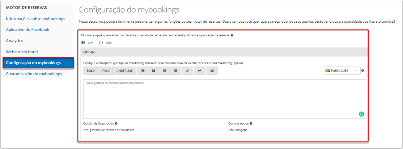403x149 pixels.
Task: Click the BOLD formatting button
Action: tap(90, 71)
